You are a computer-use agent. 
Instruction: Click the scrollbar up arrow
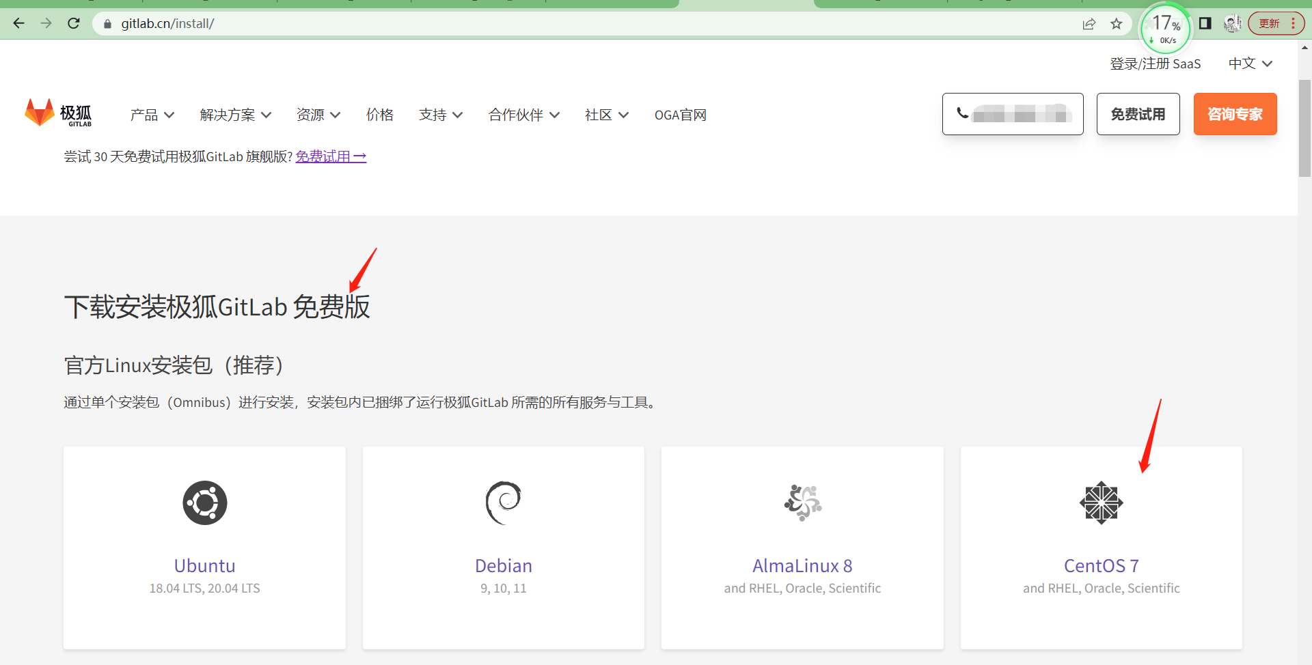click(x=1305, y=47)
